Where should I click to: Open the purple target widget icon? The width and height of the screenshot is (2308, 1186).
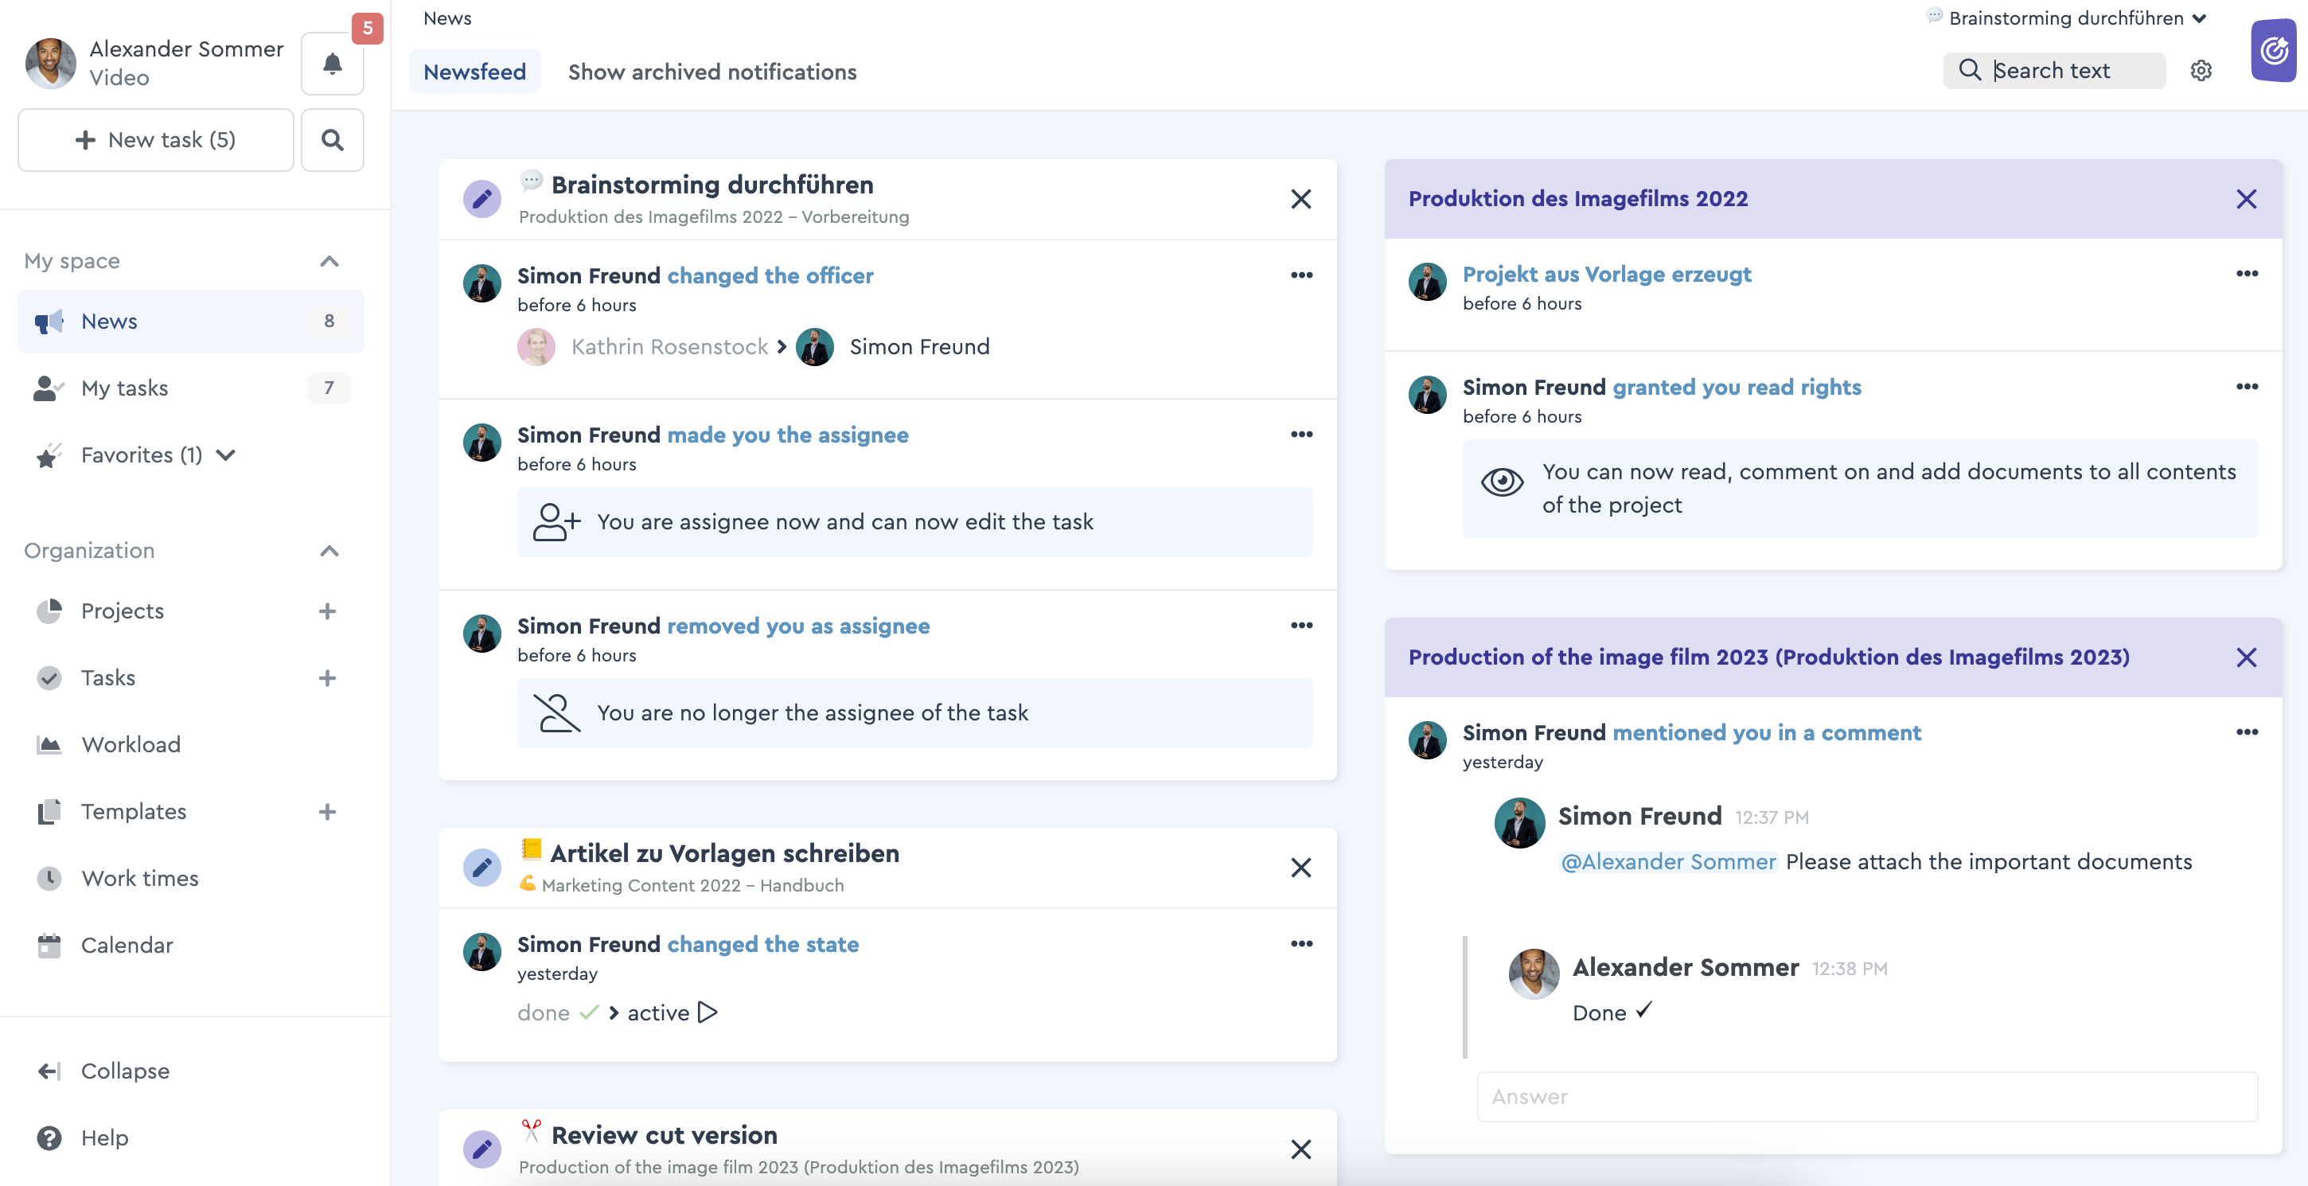[x=2274, y=50]
